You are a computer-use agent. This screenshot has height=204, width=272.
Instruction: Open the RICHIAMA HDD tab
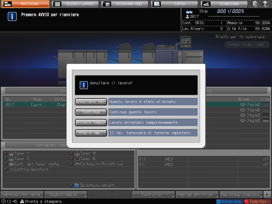tap(125, 4)
